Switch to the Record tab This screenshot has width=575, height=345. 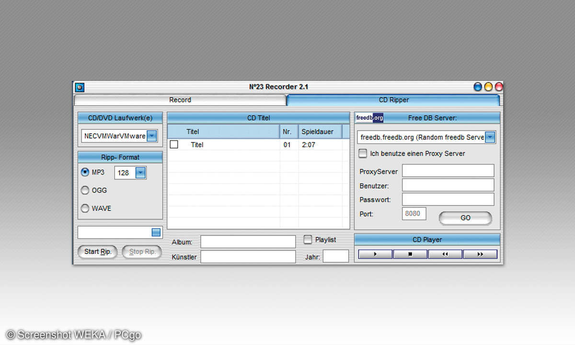pyautogui.click(x=180, y=100)
